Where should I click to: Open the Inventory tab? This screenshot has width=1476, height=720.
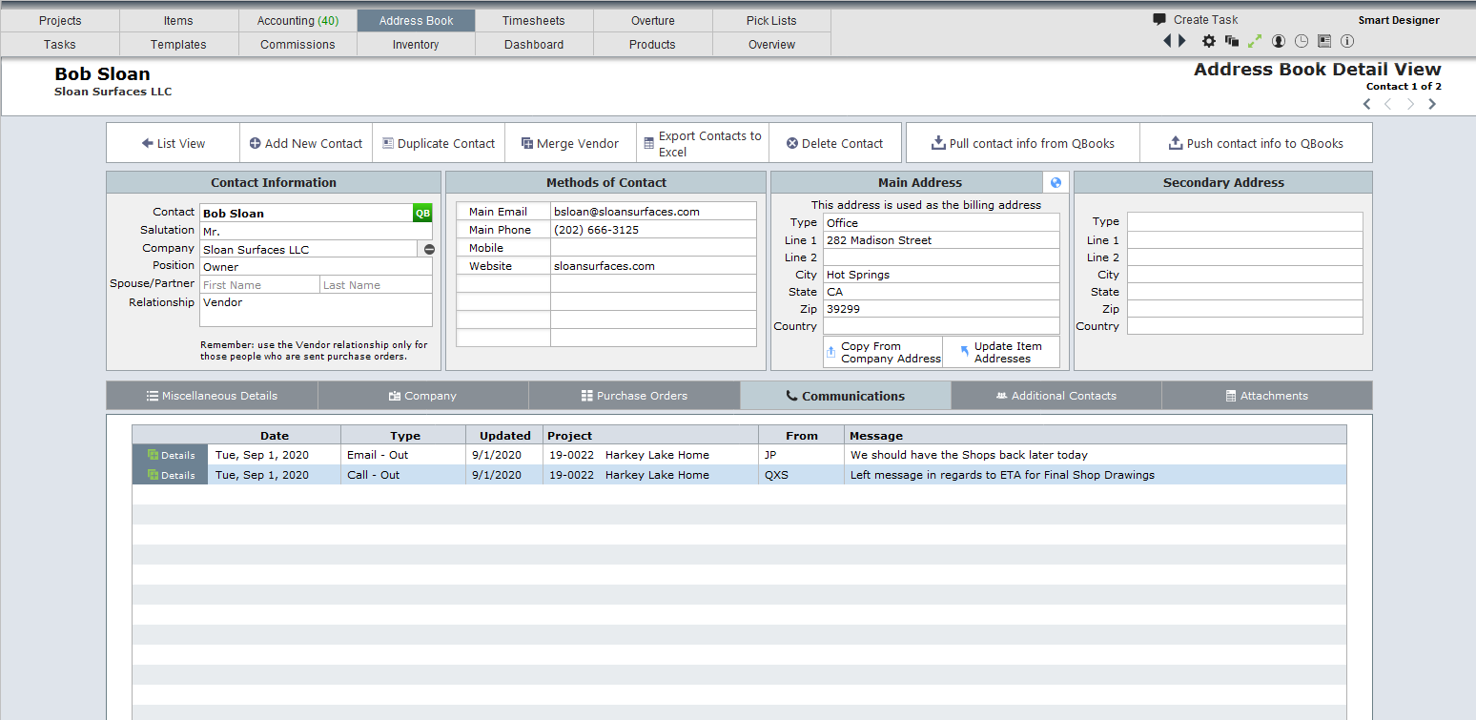(416, 44)
